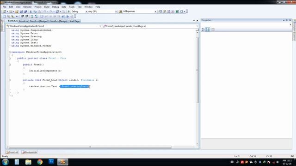Open the Tools menu
This screenshot has width=296, height=166.
(72, 7)
